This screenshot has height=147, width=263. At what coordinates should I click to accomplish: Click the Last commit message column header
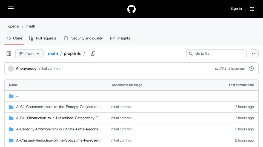(126, 85)
